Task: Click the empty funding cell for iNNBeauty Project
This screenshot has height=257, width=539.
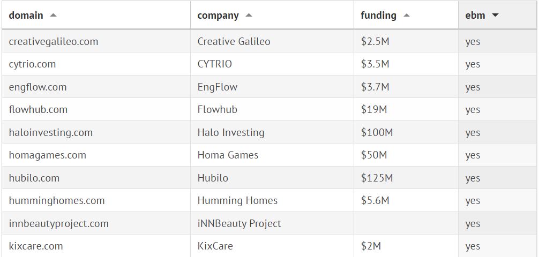Action: [x=406, y=223]
